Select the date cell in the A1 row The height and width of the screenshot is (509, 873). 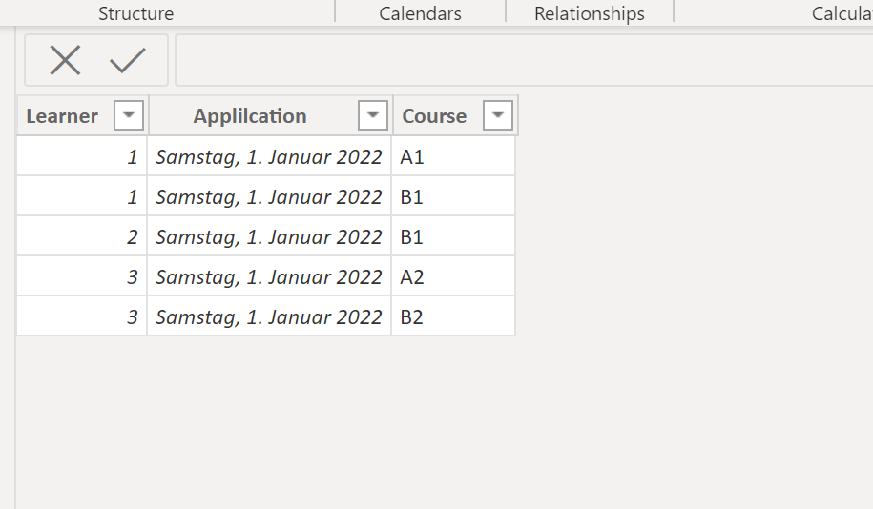(x=269, y=156)
